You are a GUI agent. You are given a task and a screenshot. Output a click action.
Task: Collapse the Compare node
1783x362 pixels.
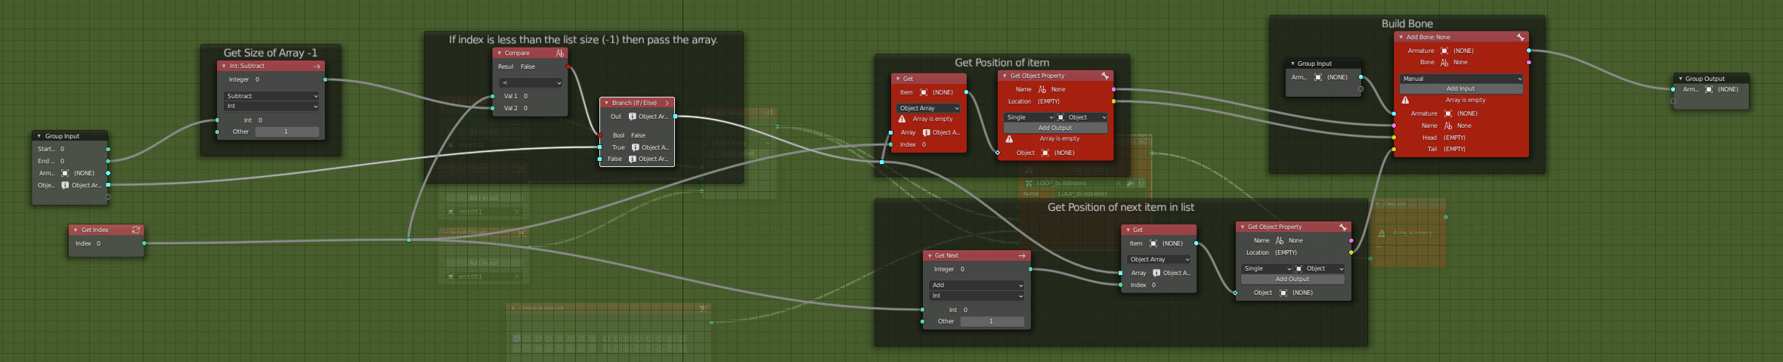[x=499, y=54]
